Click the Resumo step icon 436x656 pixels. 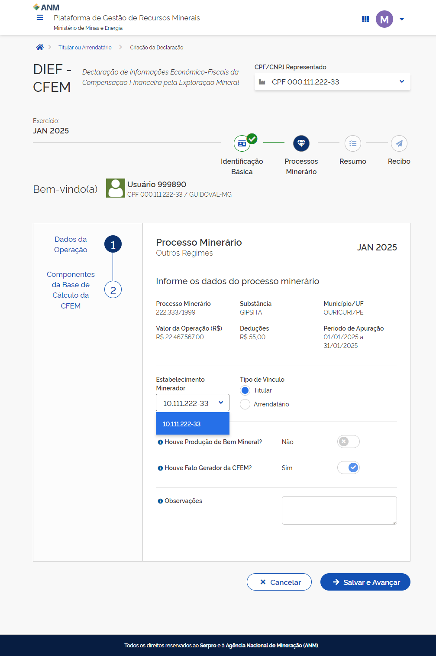click(352, 143)
